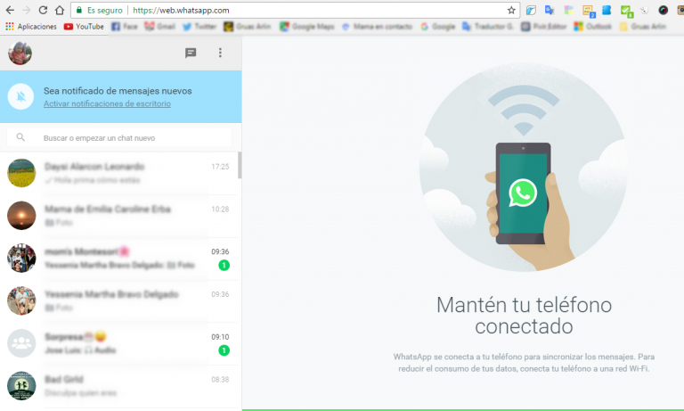Bookmark this page with the star icon

tap(511, 10)
